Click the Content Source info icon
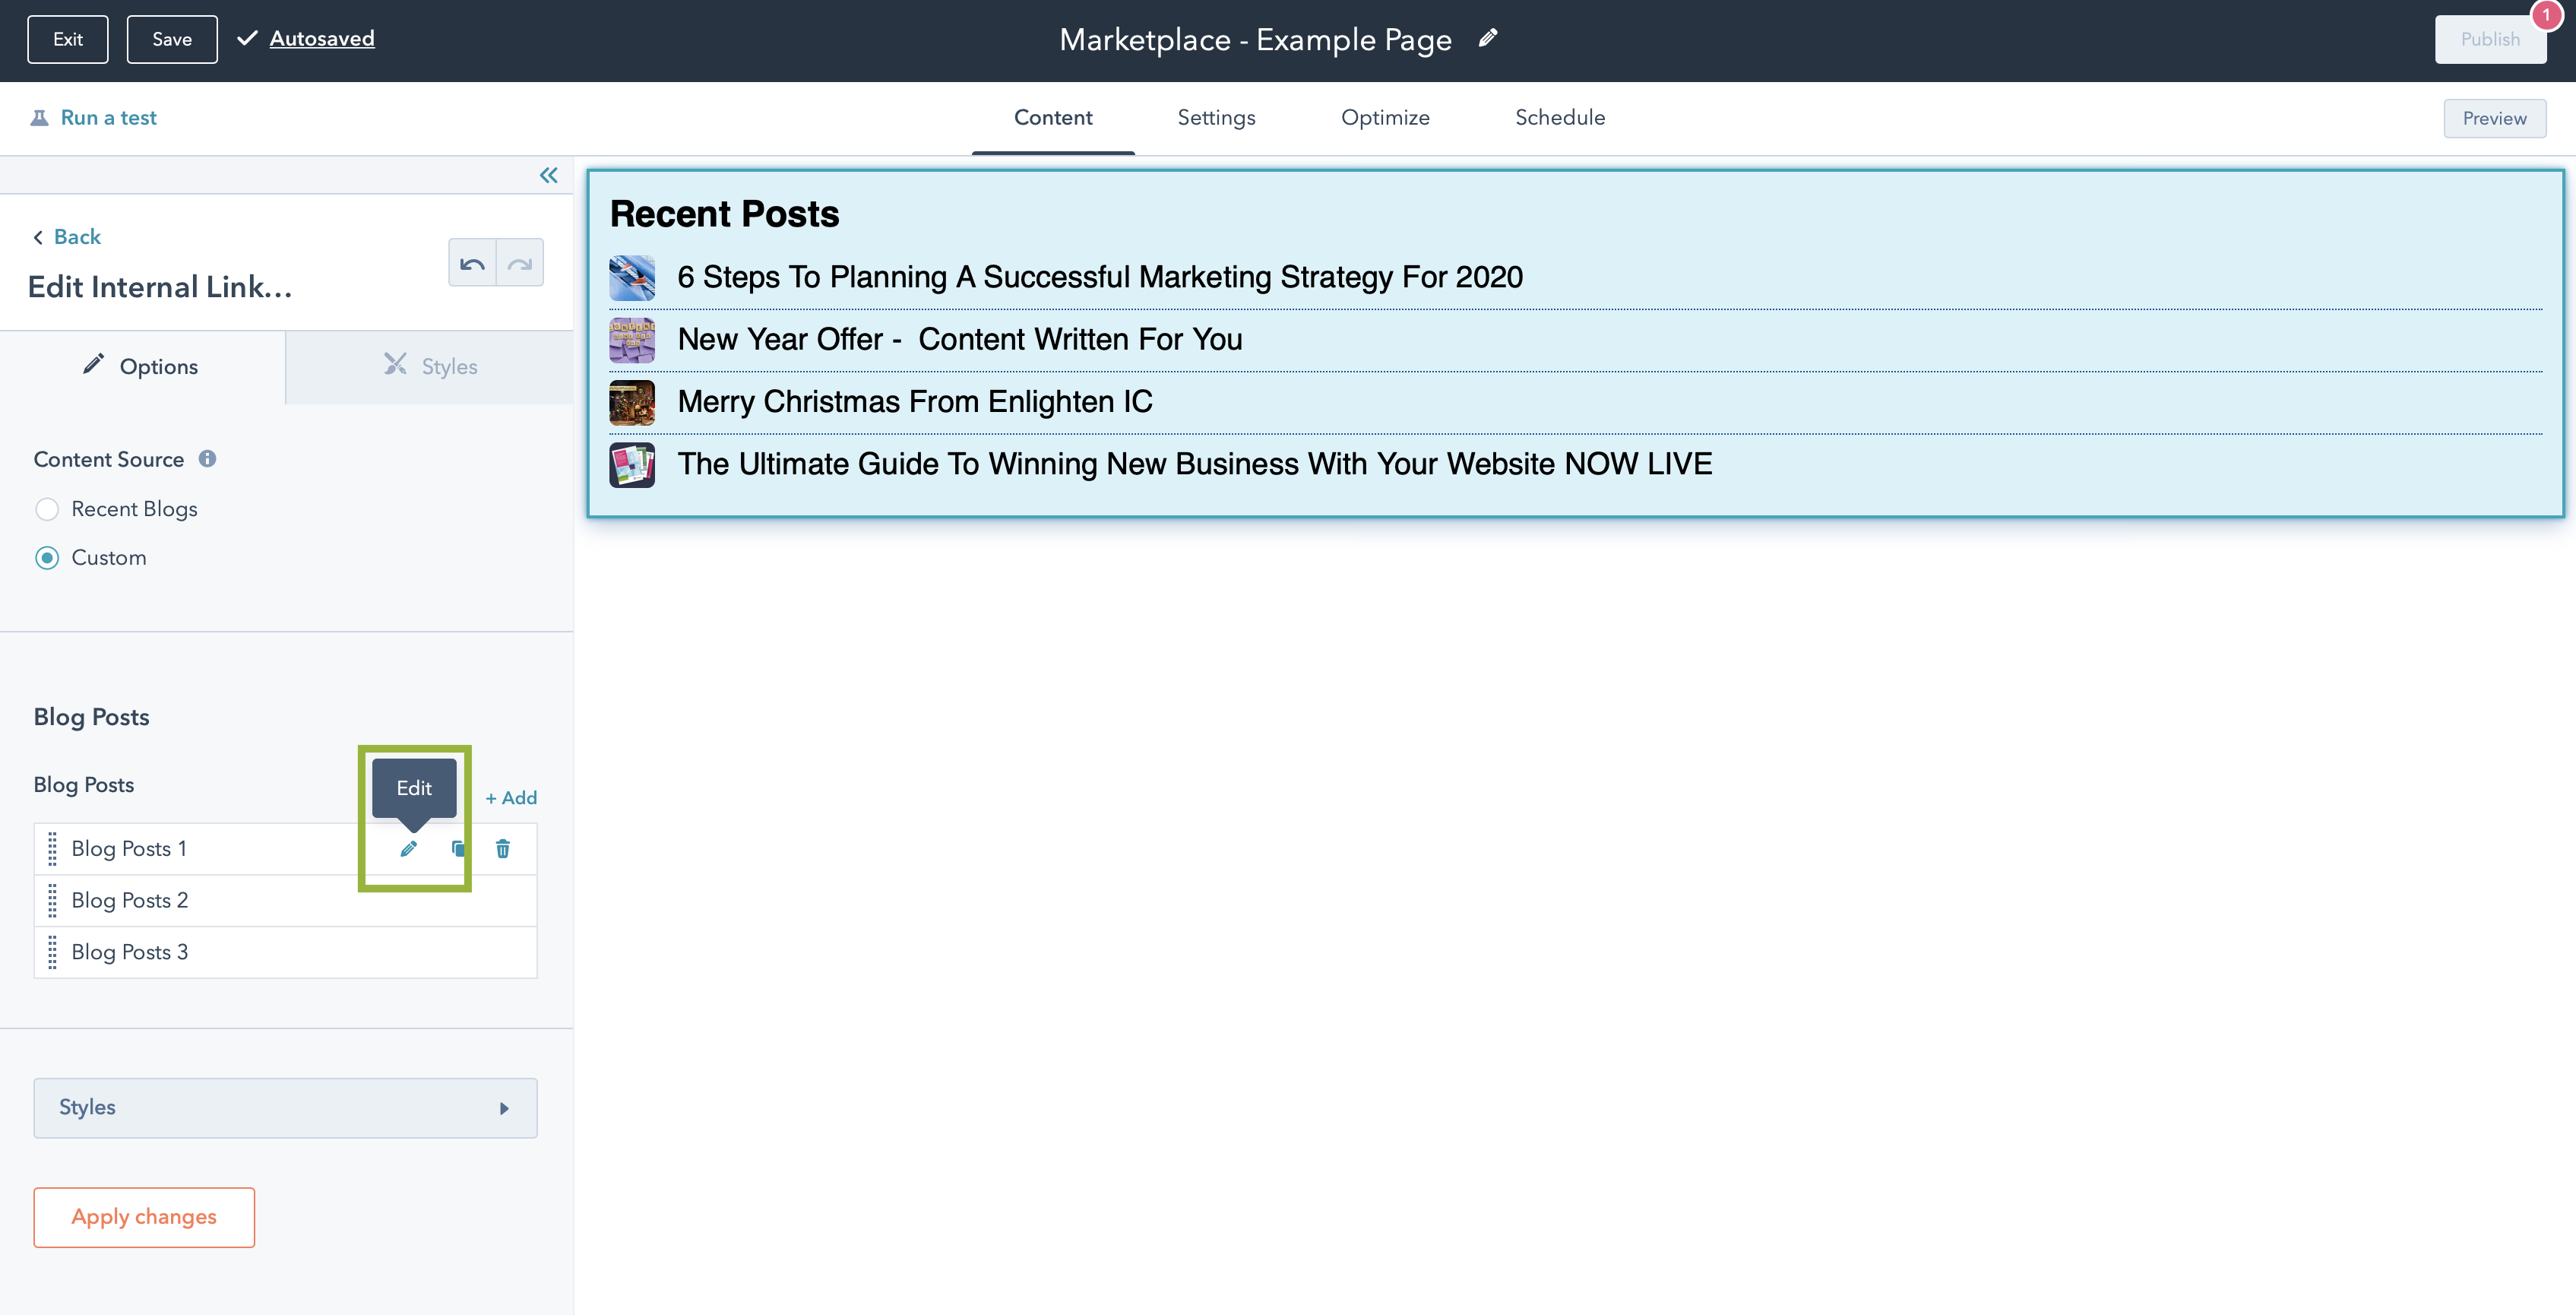Screen dimensions: 2576x1315 (207, 459)
